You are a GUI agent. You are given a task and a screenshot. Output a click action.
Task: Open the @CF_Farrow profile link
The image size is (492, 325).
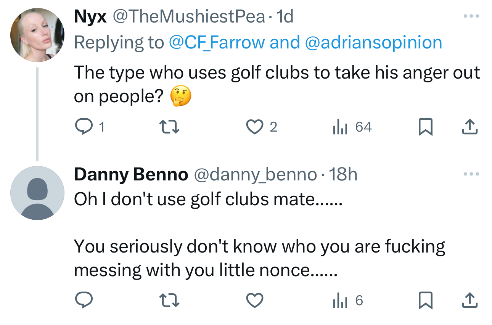point(216,42)
